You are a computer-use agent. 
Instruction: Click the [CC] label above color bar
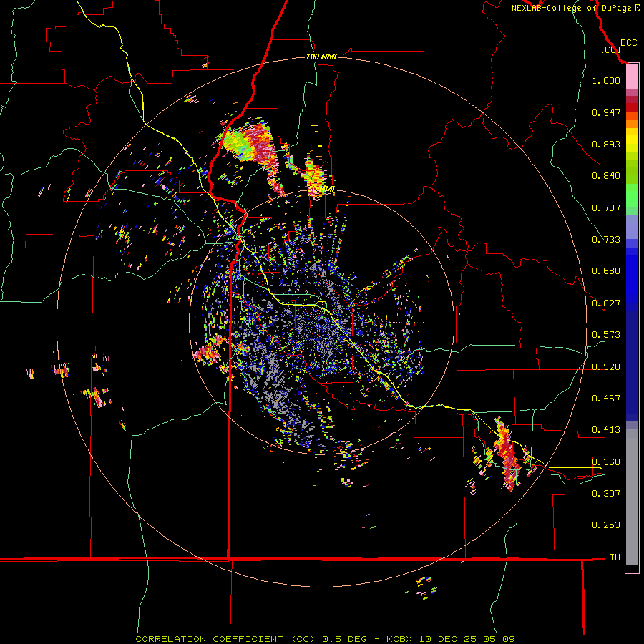[x=610, y=49]
